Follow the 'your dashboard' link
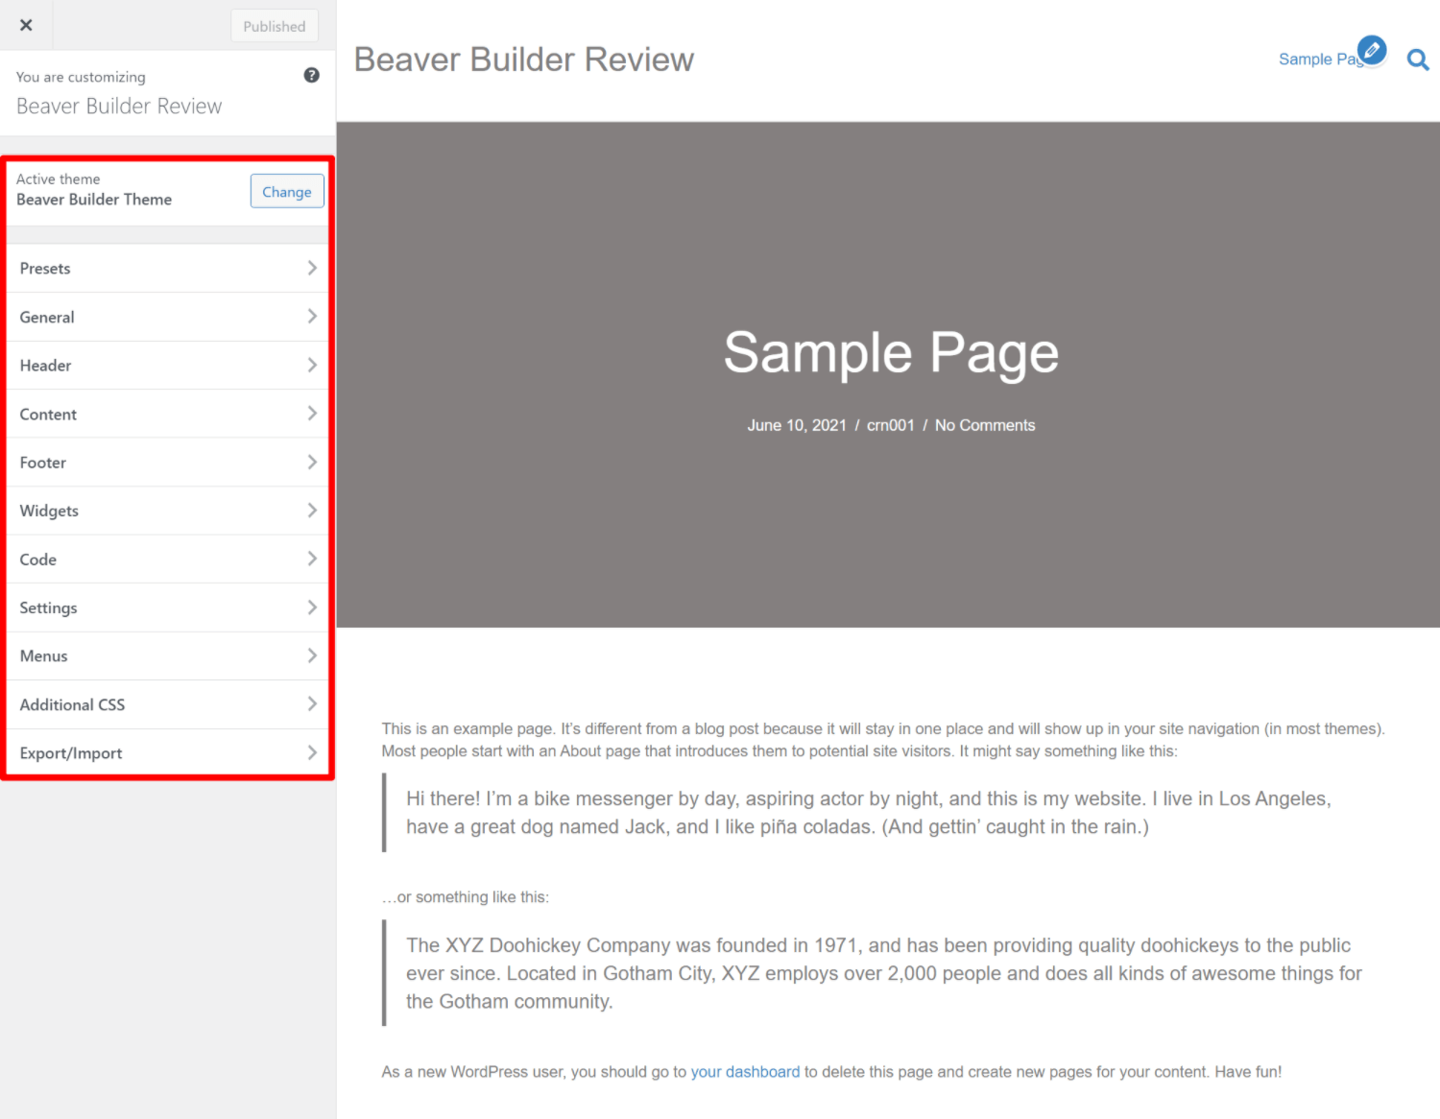Image resolution: width=1440 pixels, height=1119 pixels. [745, 1072]
